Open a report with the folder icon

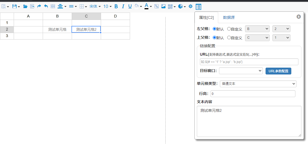pos(25,7)
